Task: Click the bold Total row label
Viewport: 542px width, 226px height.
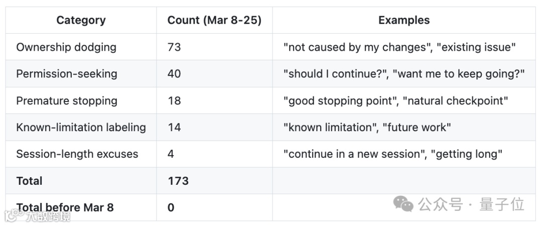Action: (29, 181)
